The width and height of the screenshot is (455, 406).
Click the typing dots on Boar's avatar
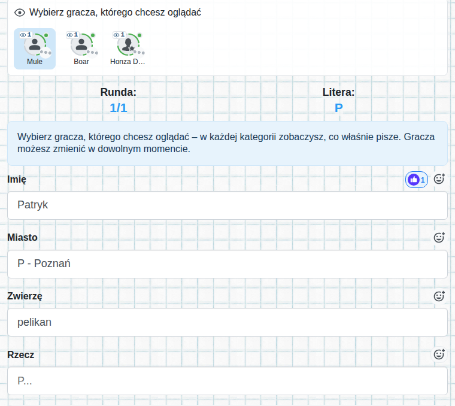click(x=92, y=53)
